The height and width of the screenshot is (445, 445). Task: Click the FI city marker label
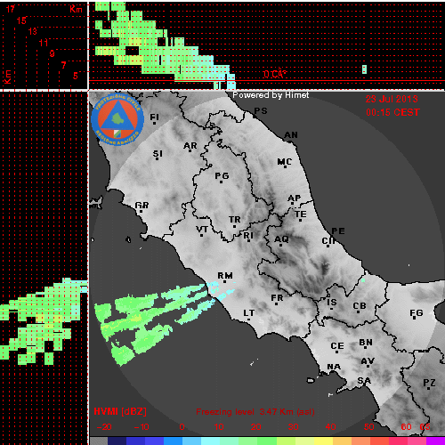154,117
